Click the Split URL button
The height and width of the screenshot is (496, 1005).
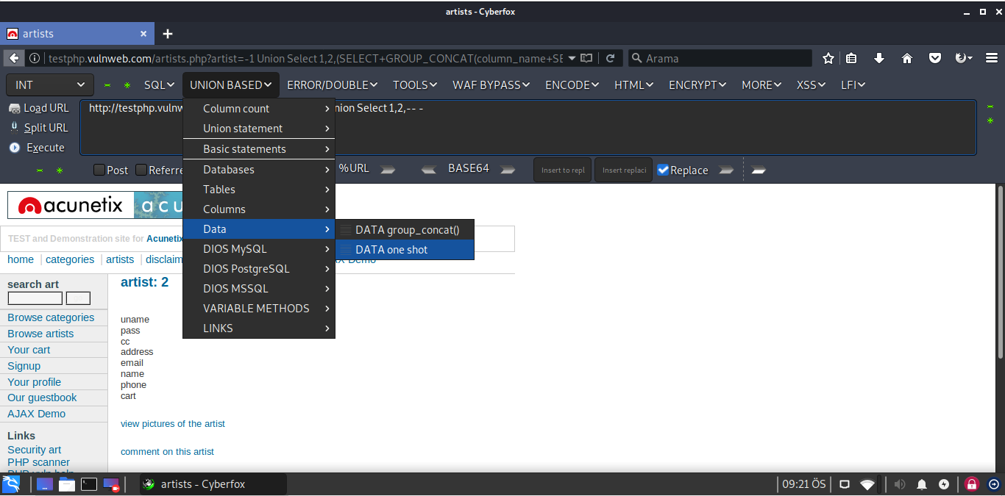39,128
